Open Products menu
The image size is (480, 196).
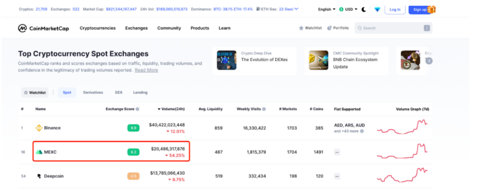click(200, 28)
